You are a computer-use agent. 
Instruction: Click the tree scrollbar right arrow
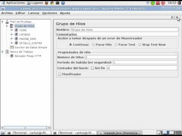[x=49, y=128]
